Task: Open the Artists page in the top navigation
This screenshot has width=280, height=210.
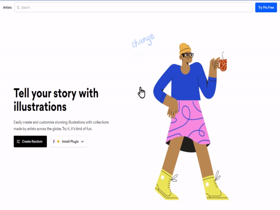Action: coord(7,7)
